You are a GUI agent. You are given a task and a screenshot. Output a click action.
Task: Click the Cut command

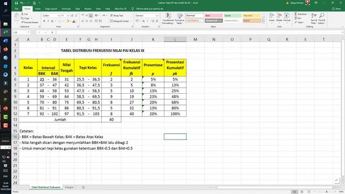pos(24,14)
